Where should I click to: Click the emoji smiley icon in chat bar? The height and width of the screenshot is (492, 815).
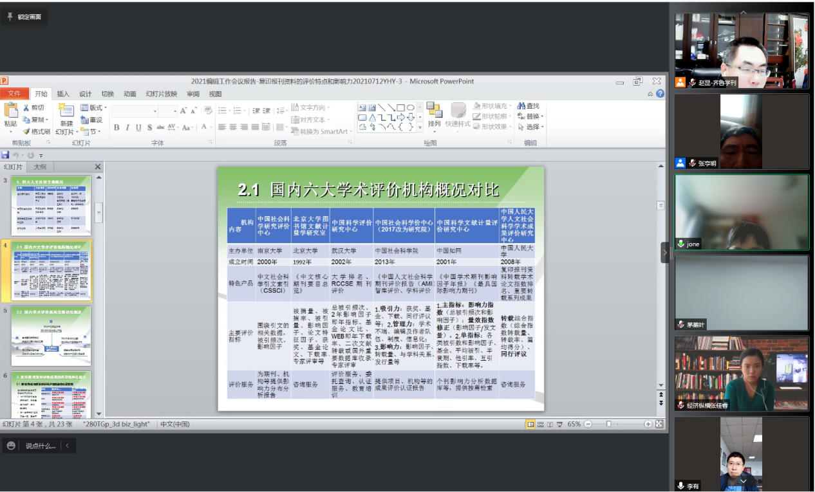pos(11,446)
